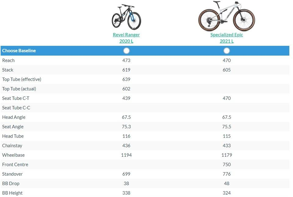Viewport: 293px width, 197px height.
Task: Select Specialized Epic as baseline
Action: pyautogui.click(x=226, y=51)
